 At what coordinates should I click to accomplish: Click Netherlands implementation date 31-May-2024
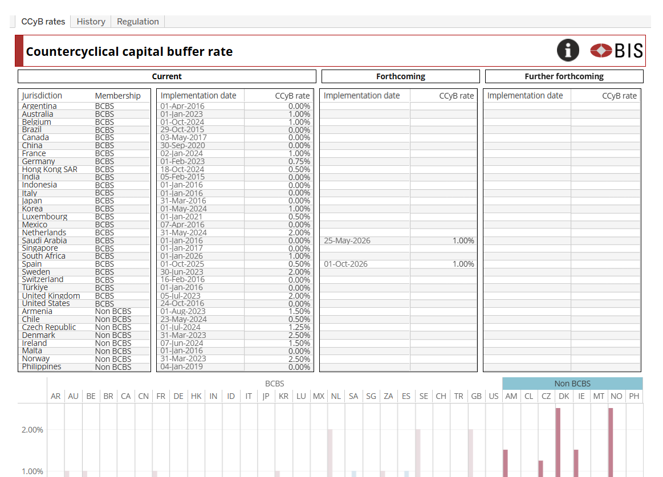[x=184, y=233]
